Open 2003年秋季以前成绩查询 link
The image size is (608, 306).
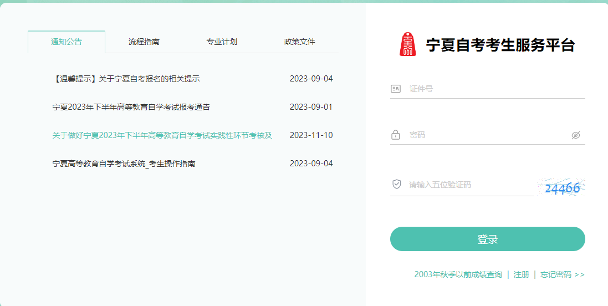458,274
